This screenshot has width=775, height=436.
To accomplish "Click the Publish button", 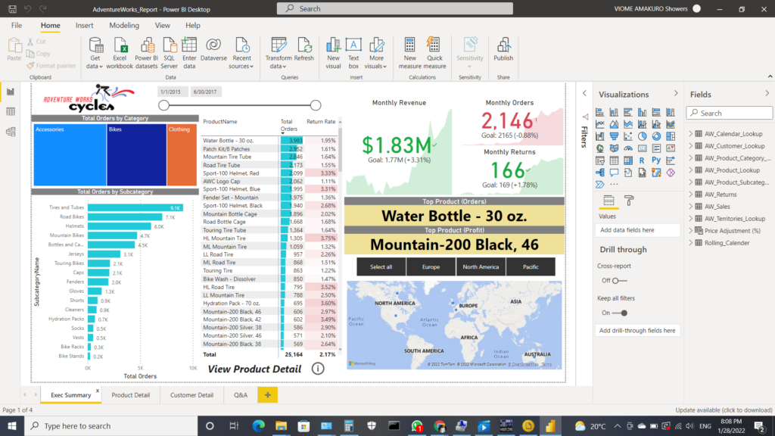I will pos(503,49).
